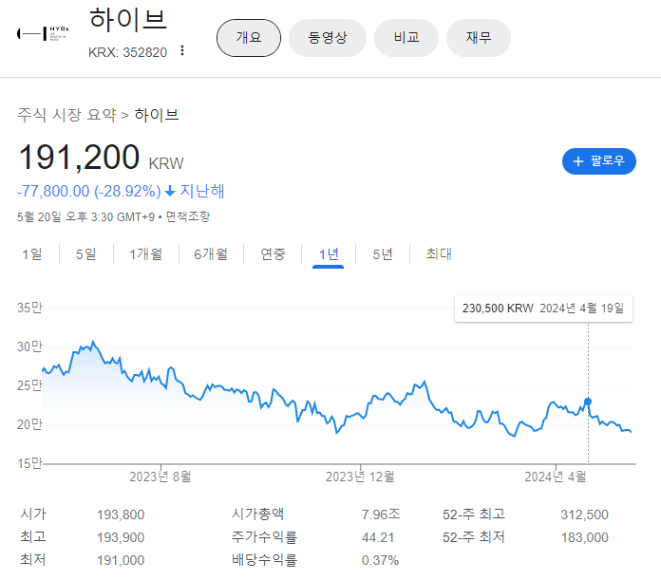
Task: Select the 최대 chart range
Action: coord(439,254)
